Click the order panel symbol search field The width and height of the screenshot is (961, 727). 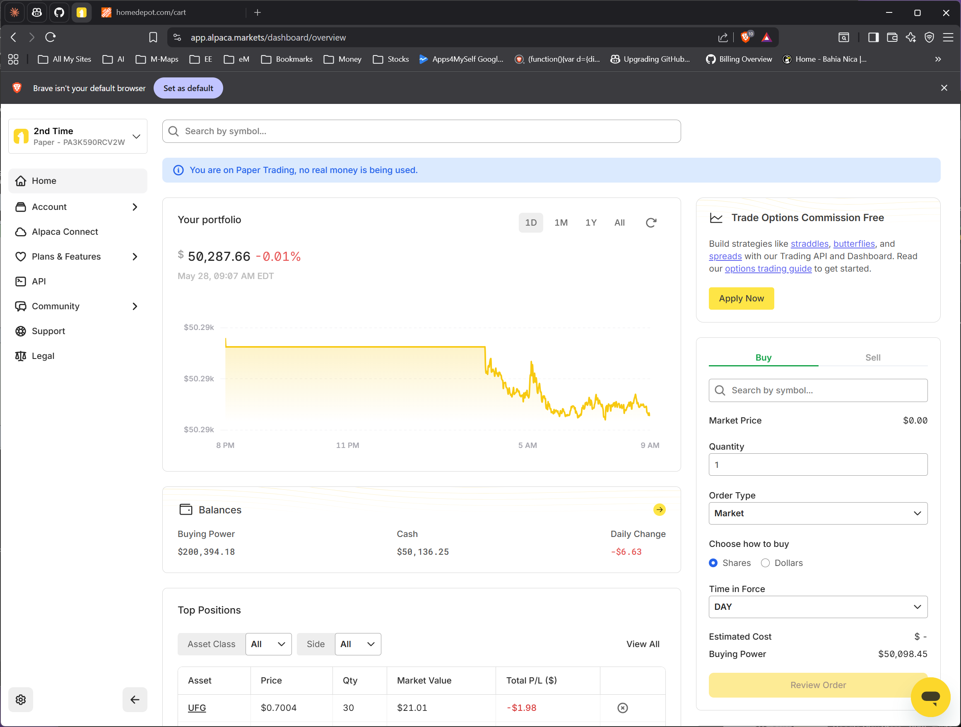(818, 390)
